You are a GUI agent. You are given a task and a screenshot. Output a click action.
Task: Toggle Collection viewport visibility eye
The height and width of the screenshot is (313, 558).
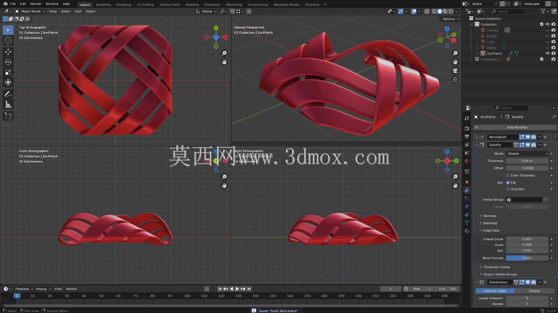coord(548,24)
